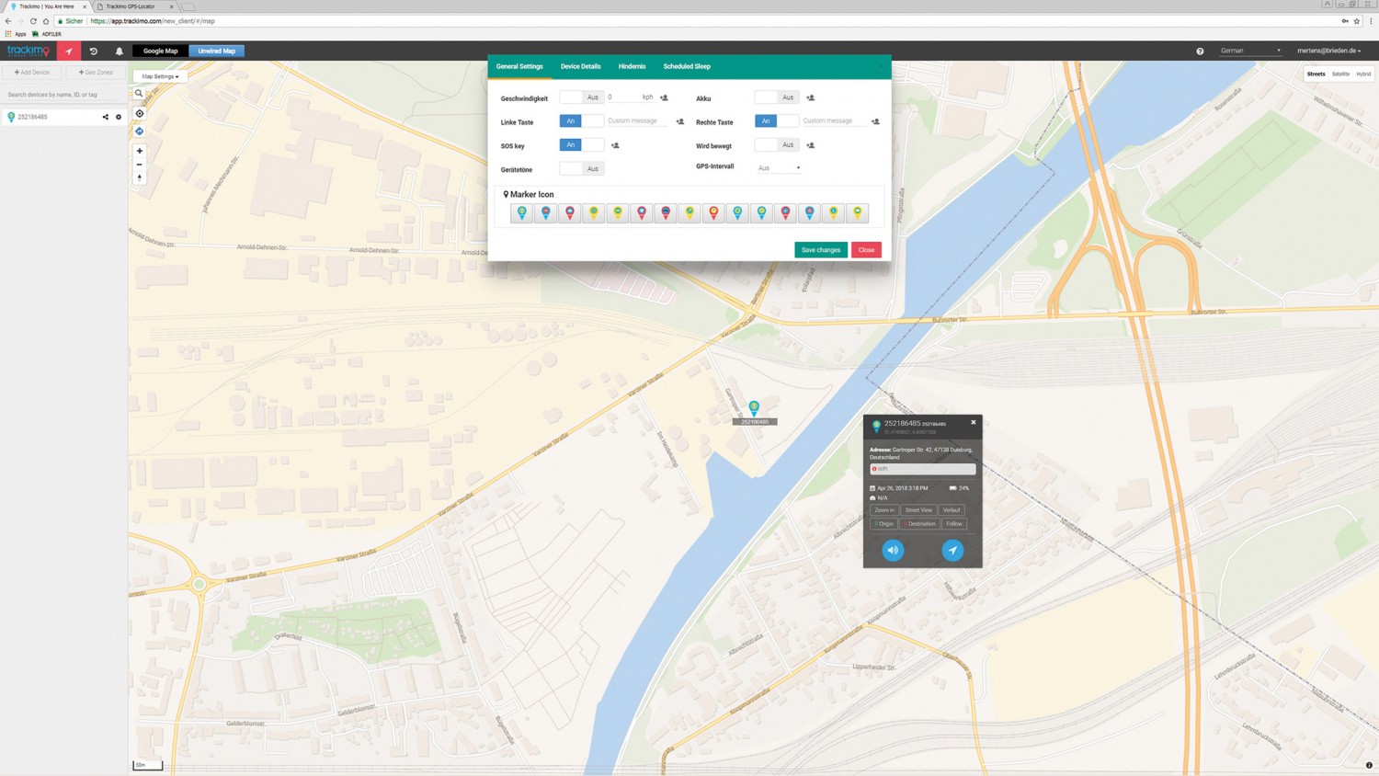Open the history icon in the top bar

click(94, 51)
